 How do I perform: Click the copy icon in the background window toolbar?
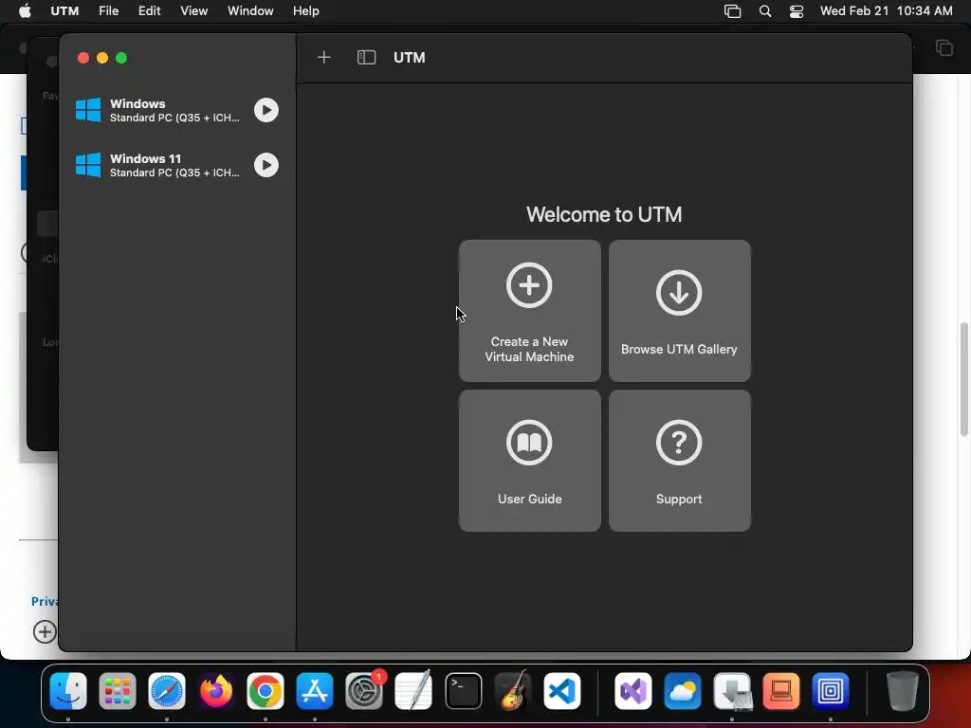[x=944, y=47]
